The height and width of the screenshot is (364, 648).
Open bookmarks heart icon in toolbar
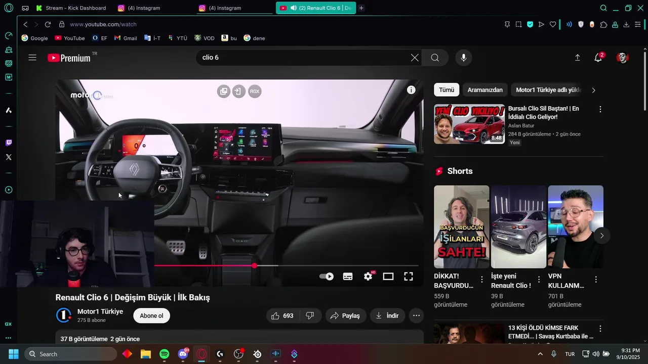tap(553, 24)
